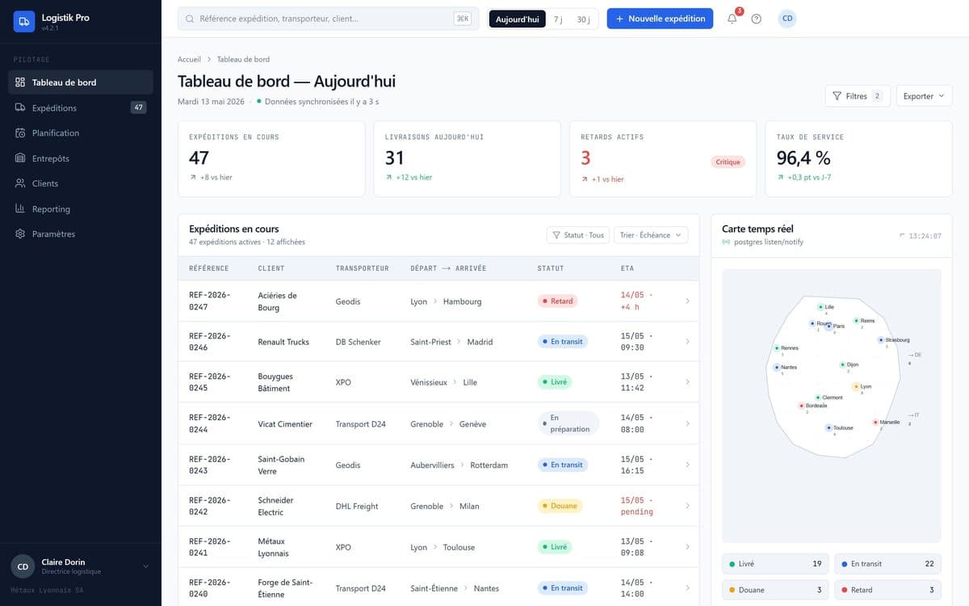
Task: Open row REF-2026-0244 chevron arrow
Action: click(x=687, y=423)
